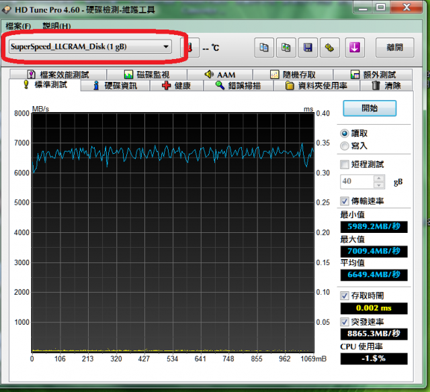Open the 說明(H) menu
Viewport: 430px width, 392px height.
pyautogui.click(x=56, y=26)
